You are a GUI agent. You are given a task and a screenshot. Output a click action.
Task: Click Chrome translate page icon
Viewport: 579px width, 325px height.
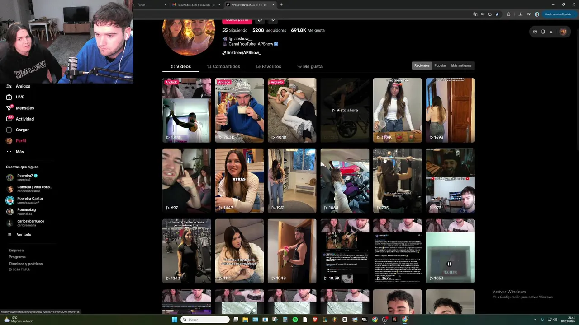(x=475, y=14)
